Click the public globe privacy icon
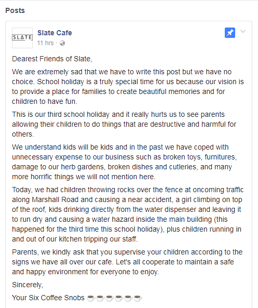This screenshot has height=308, width=258. tap(62, 43)
